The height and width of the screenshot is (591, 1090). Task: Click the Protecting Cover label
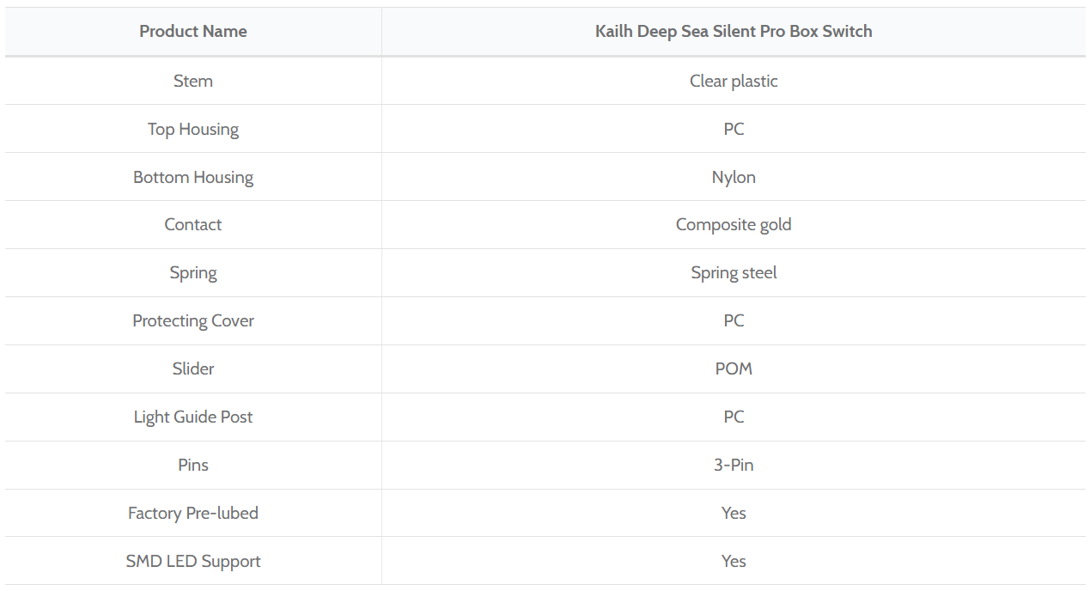point(193,320)
